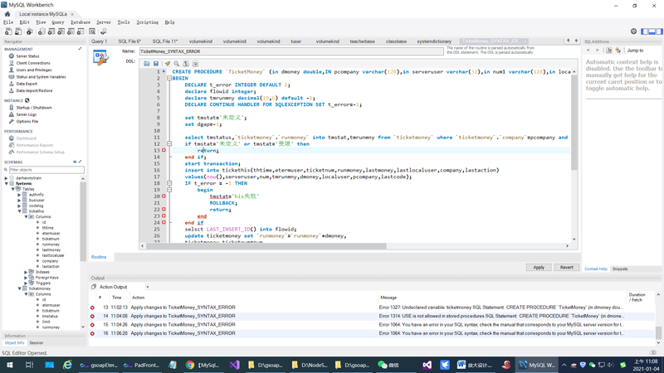This screenshot has width=664, height=373.
Task: Click the forward arrow in SQL Additions
Action: pyautogui.click(x=597, y=51)
